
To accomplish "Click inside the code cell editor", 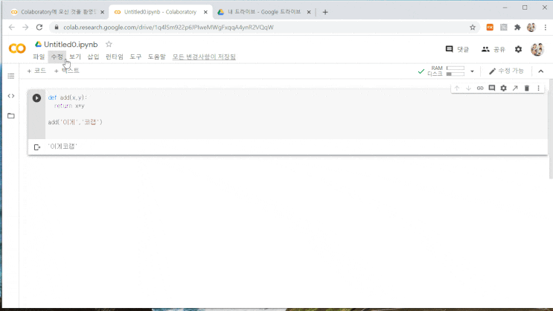I will pyautogui.click(x=296, y=114).
